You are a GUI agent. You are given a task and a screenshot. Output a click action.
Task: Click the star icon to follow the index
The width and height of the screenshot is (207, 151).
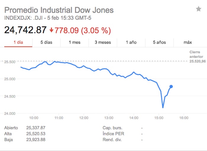click(198, 9)
